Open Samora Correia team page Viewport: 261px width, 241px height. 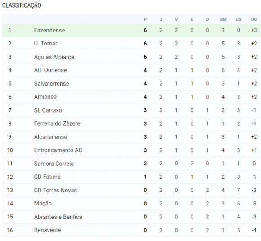click(54, 164)
